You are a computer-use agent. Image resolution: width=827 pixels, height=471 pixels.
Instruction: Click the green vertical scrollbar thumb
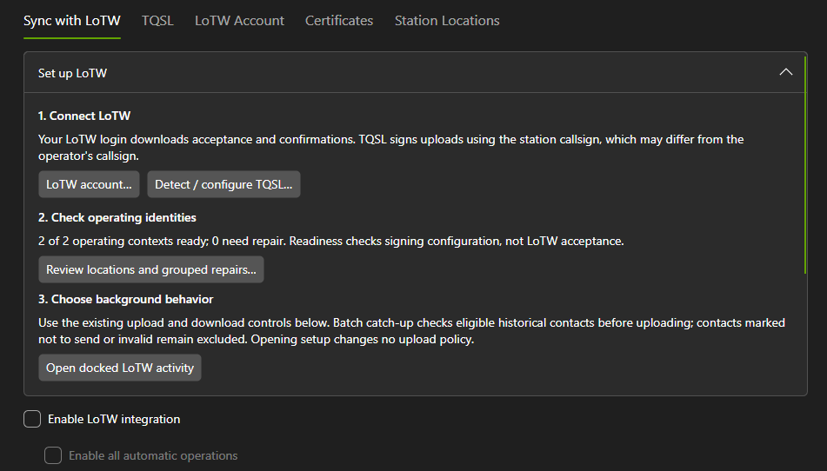(805, 165)
